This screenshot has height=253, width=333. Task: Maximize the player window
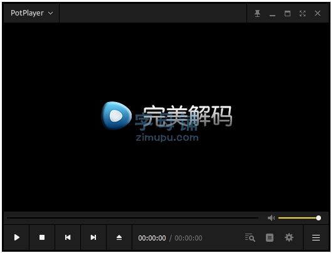click(287, 13)
